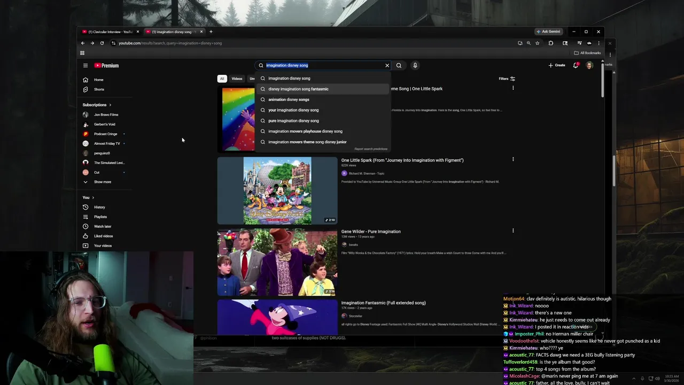Viewport: 684px width, 385px height.
Task: Close the imagination disney song tab
Action: [x=201, y=32]
